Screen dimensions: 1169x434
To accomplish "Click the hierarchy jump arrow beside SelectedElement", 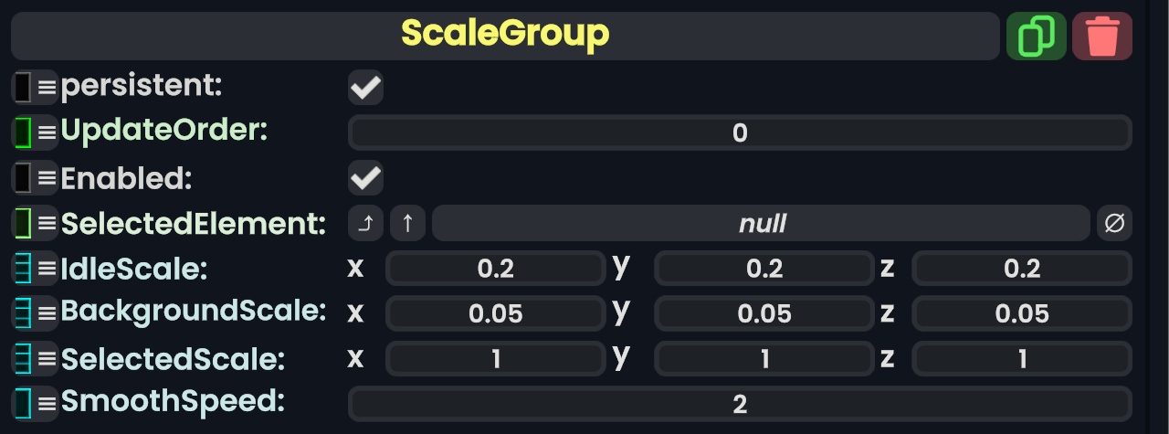I will 365,224.
